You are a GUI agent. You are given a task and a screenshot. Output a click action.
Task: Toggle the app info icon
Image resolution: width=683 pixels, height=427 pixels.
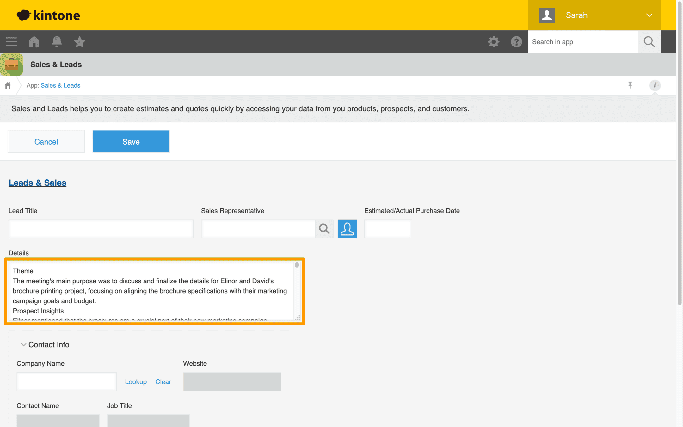pos(655,85)
